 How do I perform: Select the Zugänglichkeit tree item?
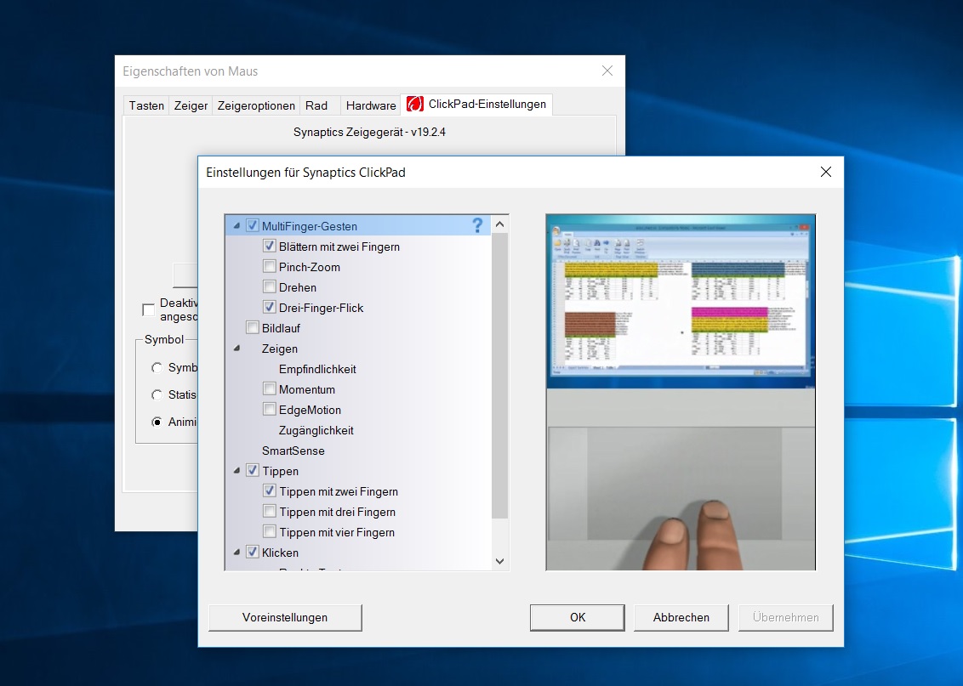(x=316, y=430)
